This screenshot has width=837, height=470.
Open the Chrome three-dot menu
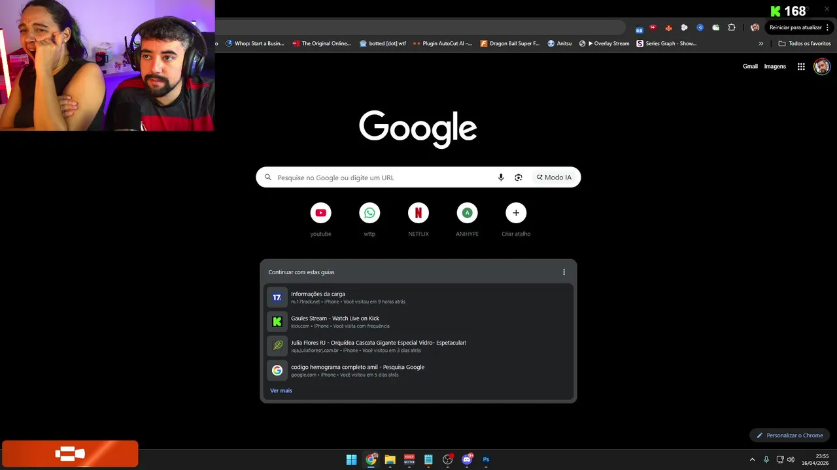[828, 27]
